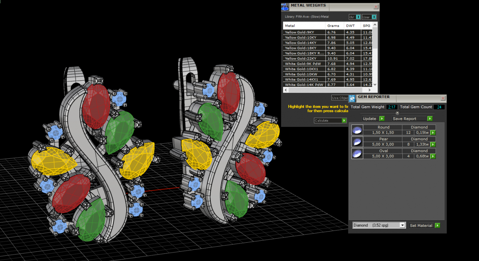479x261 pixels.
Task: Click green arrow beside Oval 0,68tw
Action: click(x=432, y=156)
